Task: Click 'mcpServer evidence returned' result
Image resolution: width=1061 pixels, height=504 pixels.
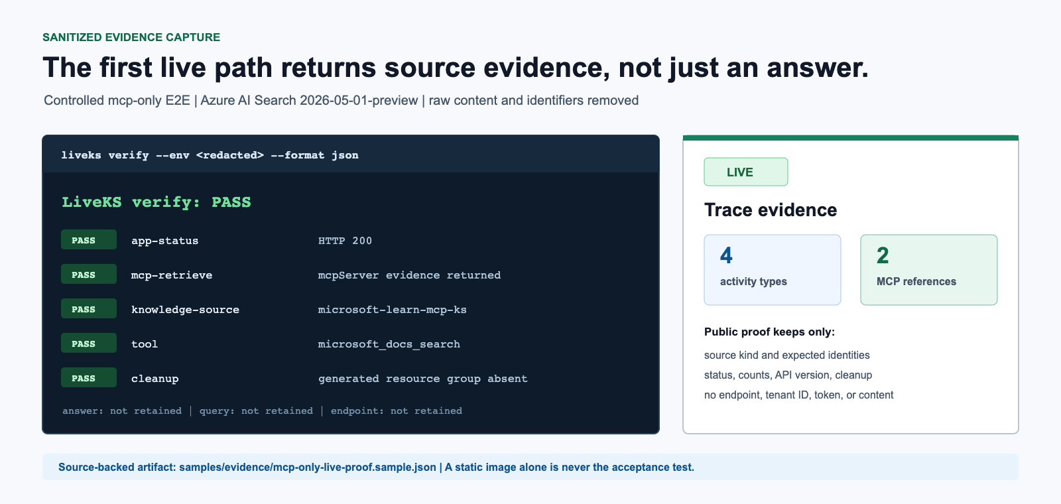Action: tap(409, 275)
